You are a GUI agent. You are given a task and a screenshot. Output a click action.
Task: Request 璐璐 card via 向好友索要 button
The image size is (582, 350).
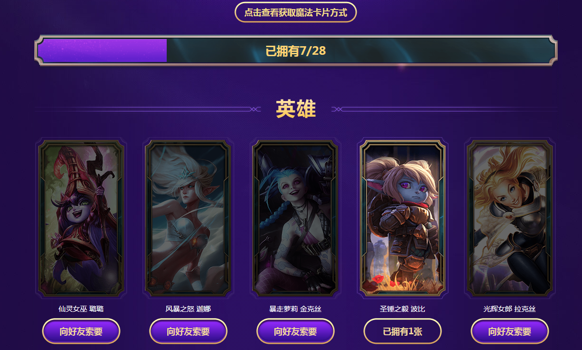click(81, 331)
